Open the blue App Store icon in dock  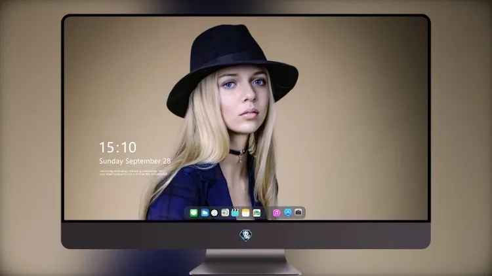click(x=288, y=213)
